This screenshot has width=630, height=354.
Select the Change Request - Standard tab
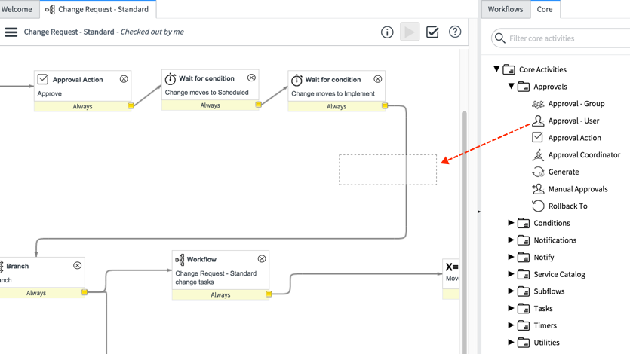98,9
